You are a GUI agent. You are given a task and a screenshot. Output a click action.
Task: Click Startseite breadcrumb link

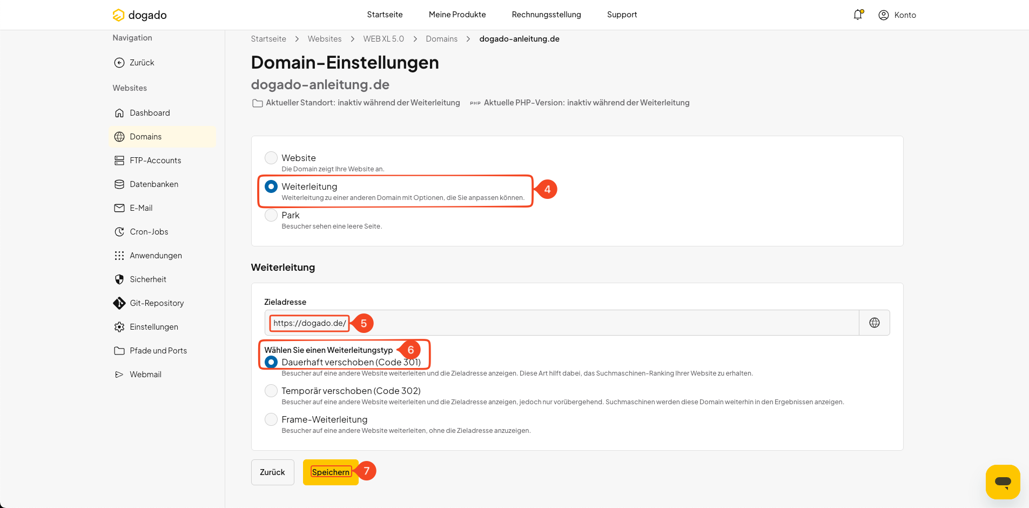(x=268, y=39)
